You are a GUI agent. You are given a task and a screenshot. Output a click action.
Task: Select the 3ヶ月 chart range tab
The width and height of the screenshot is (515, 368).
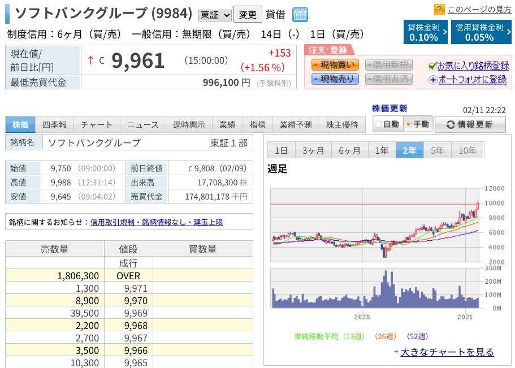[313, 150]
